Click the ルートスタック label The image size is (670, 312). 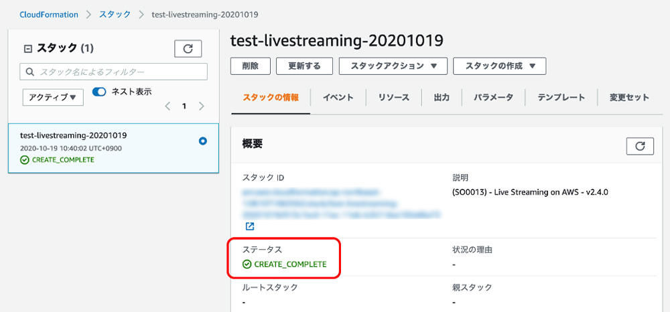(x=269, y=287)
